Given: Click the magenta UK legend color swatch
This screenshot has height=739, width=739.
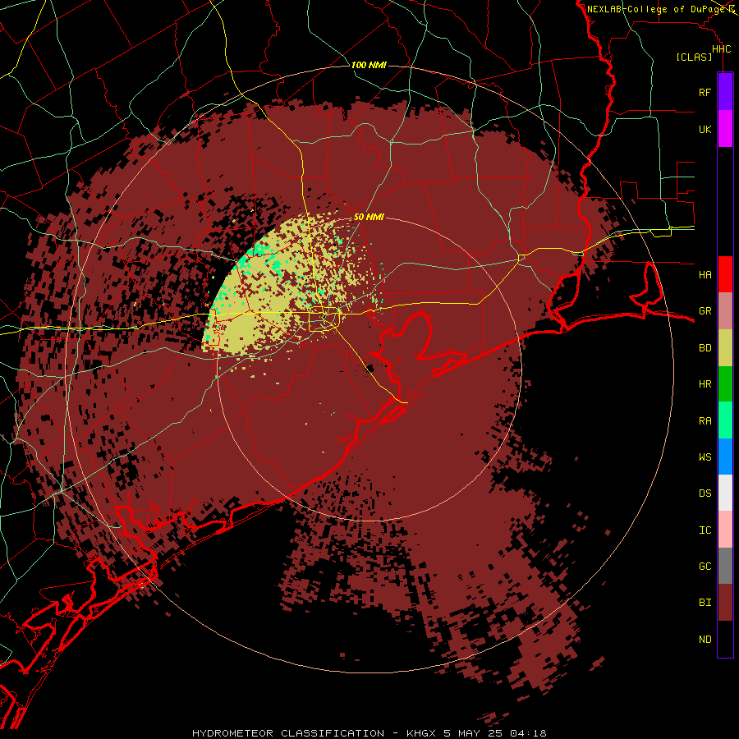Looking at the screenshot, I should [x=725, y=129].
